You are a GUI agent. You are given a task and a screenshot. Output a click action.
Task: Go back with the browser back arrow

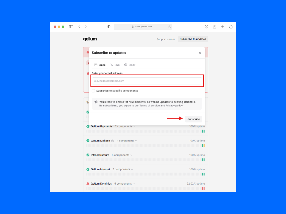pyautogui.click(x=79, y=27)
